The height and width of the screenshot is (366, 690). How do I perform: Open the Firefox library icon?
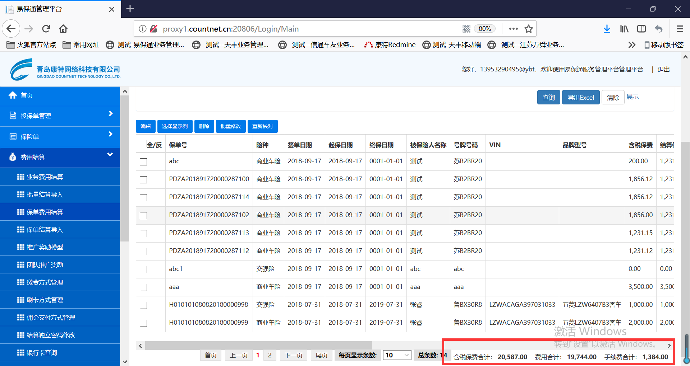point(624,29)
